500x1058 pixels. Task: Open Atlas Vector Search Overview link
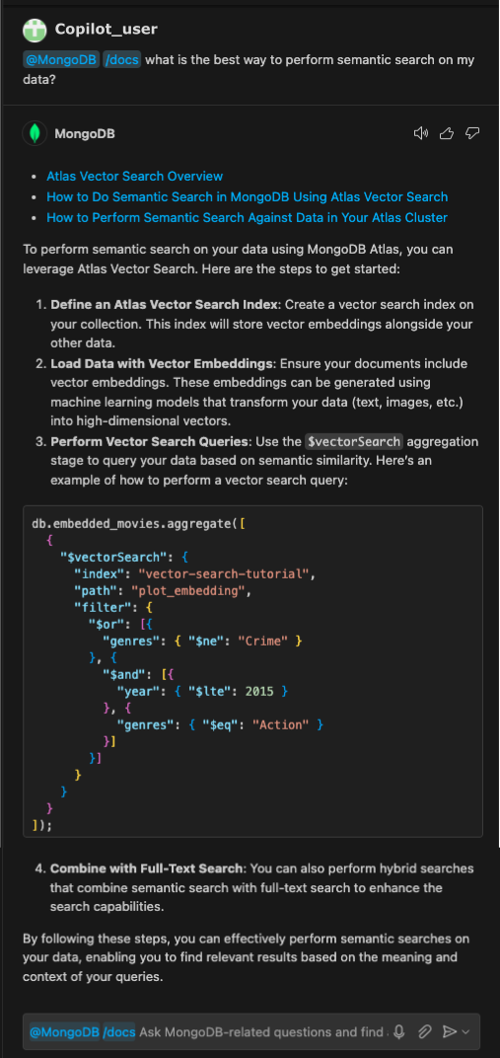pos(135,176)
